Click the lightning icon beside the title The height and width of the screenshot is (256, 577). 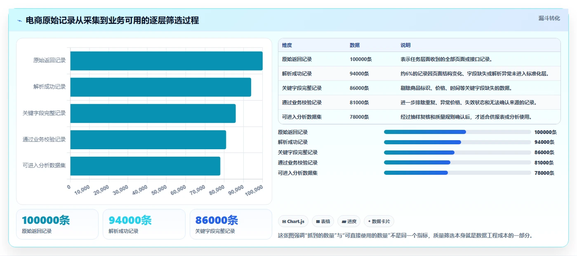pos(20,21)
